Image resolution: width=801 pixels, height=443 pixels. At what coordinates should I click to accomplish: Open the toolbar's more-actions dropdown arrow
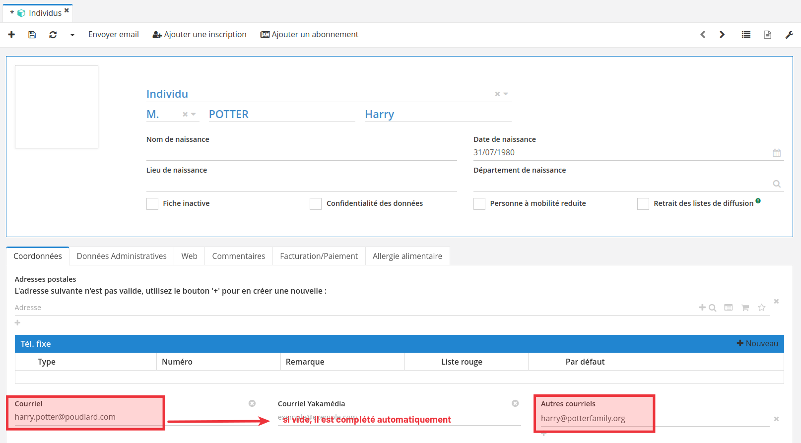[72, 35]
